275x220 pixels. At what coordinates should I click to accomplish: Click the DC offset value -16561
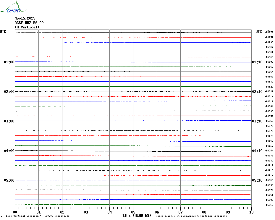pos(269,195)
